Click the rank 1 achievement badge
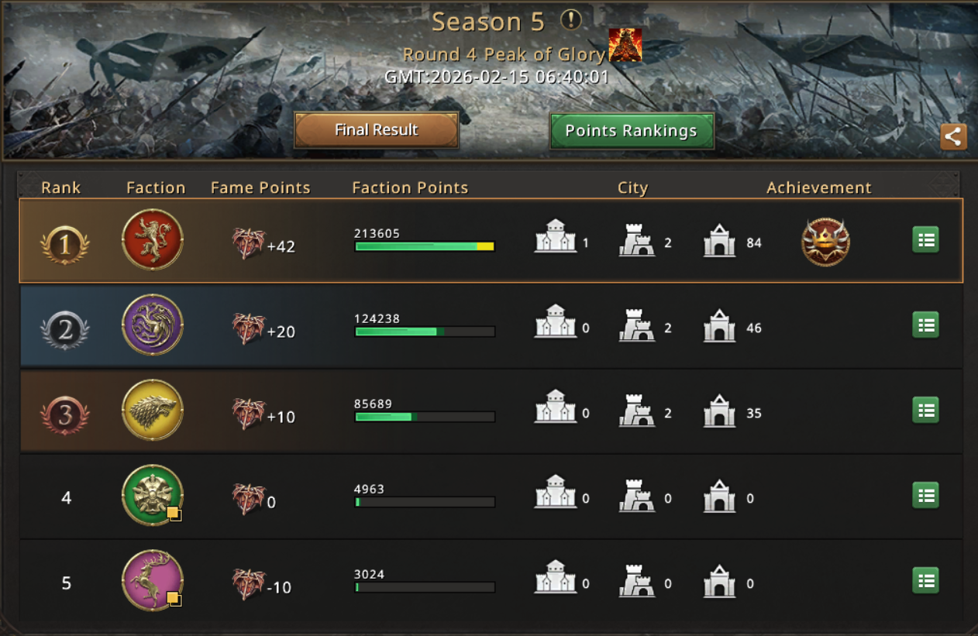978x636 pixels. [825, 242]
